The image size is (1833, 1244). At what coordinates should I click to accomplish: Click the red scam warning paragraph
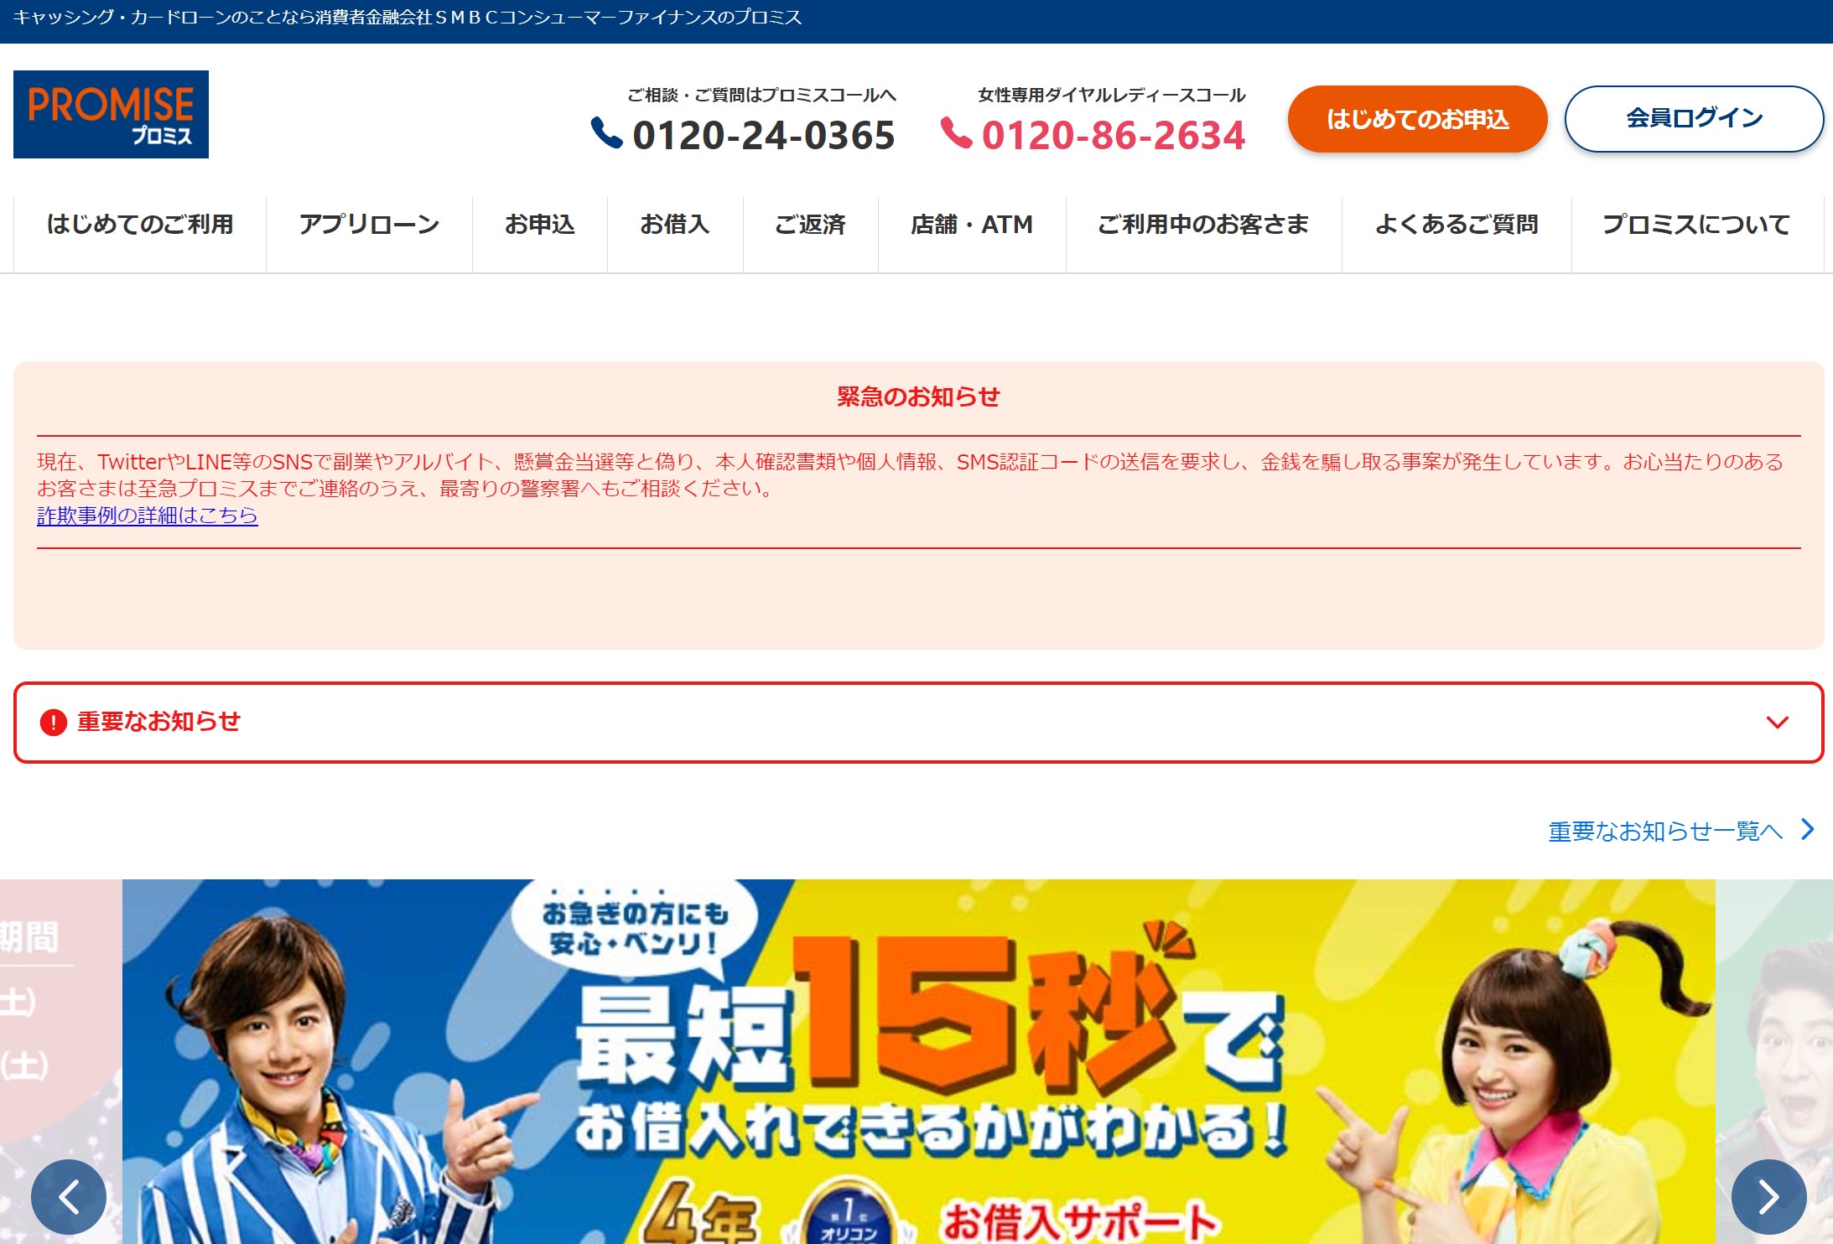pyautogui.click(x=910, y=475)
